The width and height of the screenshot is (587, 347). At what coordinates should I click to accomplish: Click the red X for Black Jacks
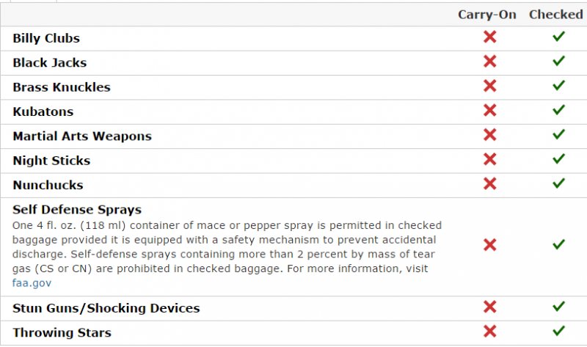[490, 62]
